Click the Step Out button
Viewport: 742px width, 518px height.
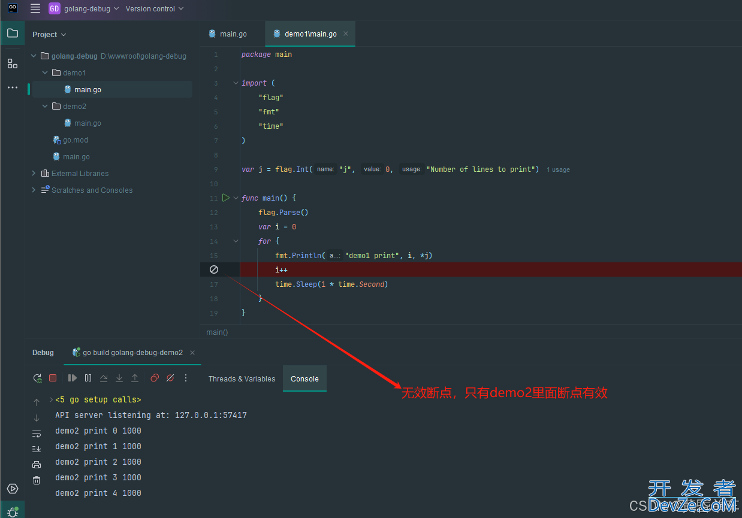pos(135,378)
